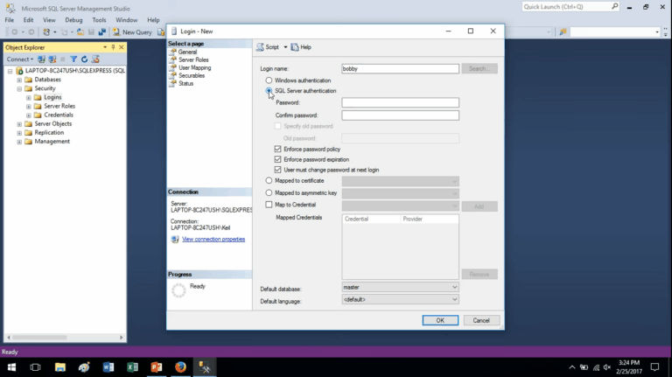Screen dimensions: 672x377
Task: Click the Refresh icon in Object Explorer
Action: click(x=84, y=59)
